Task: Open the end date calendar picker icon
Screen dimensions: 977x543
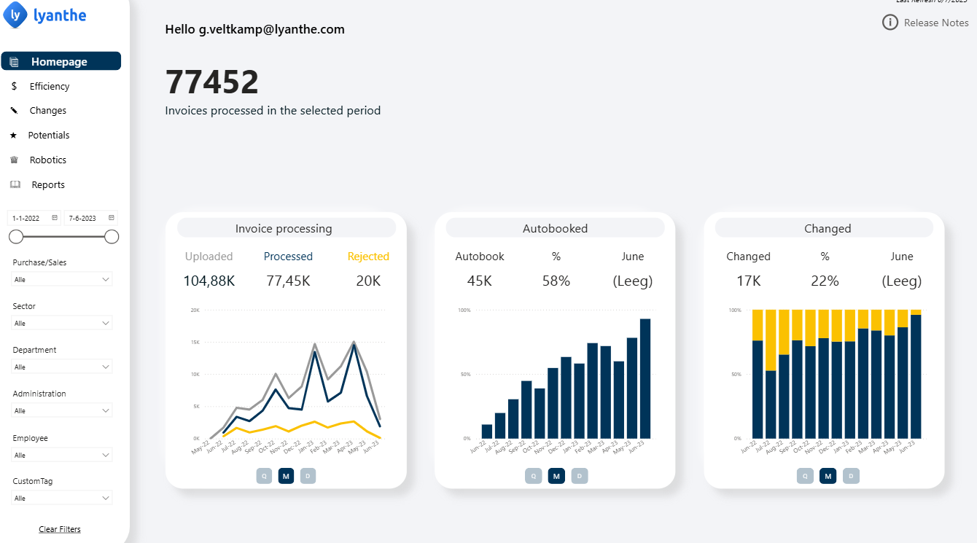Action: pos(112,218)
